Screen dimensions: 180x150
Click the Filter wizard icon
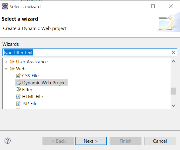click(18, 89)
